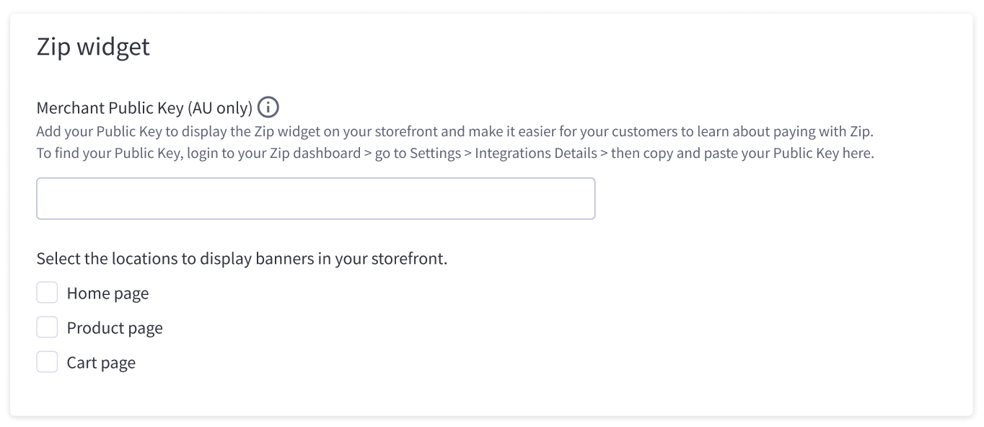Focus the Merchant Public Key input field

click(x=315, y=198)
